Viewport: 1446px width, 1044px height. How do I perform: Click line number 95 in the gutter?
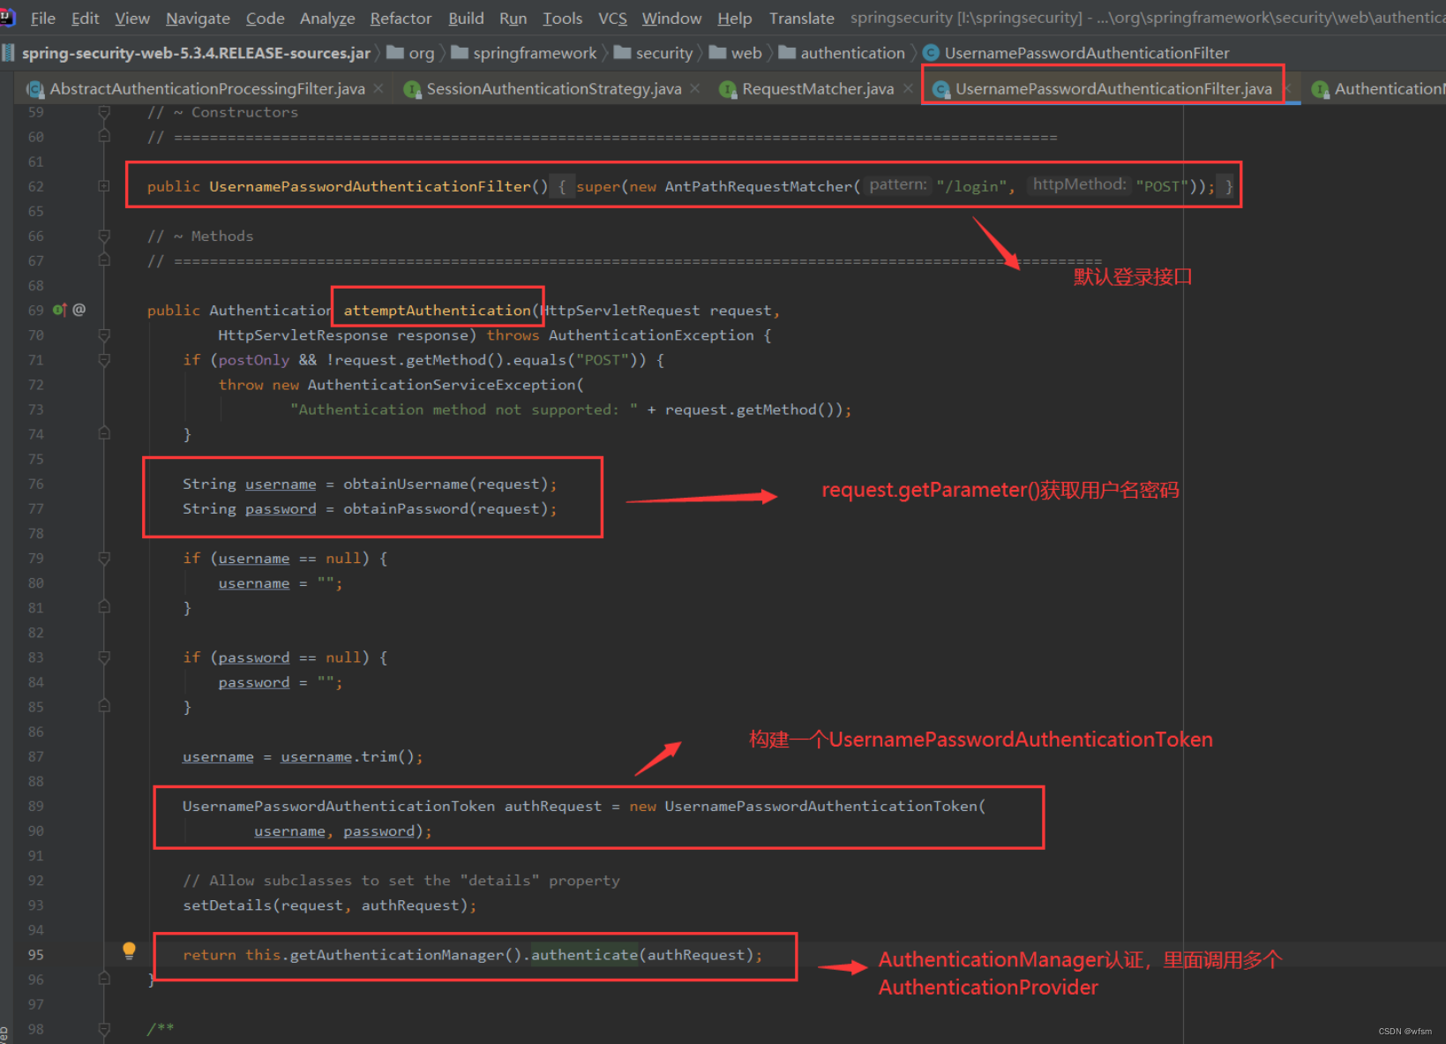click(35, 954)
